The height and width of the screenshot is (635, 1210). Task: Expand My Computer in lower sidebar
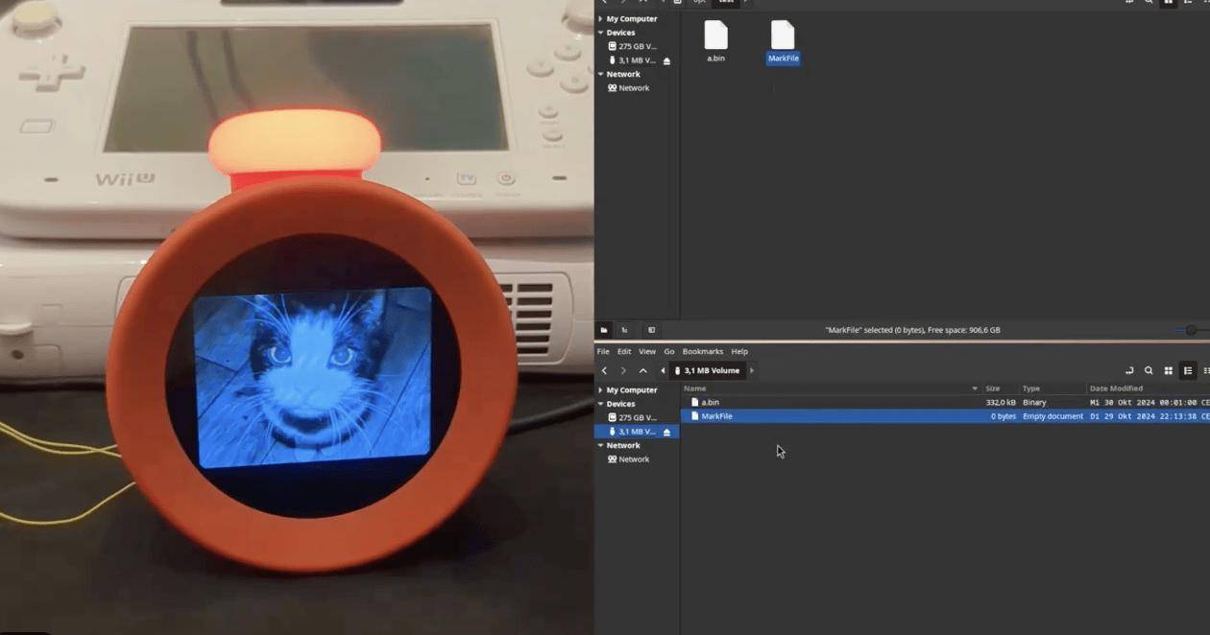pos(601,390)
